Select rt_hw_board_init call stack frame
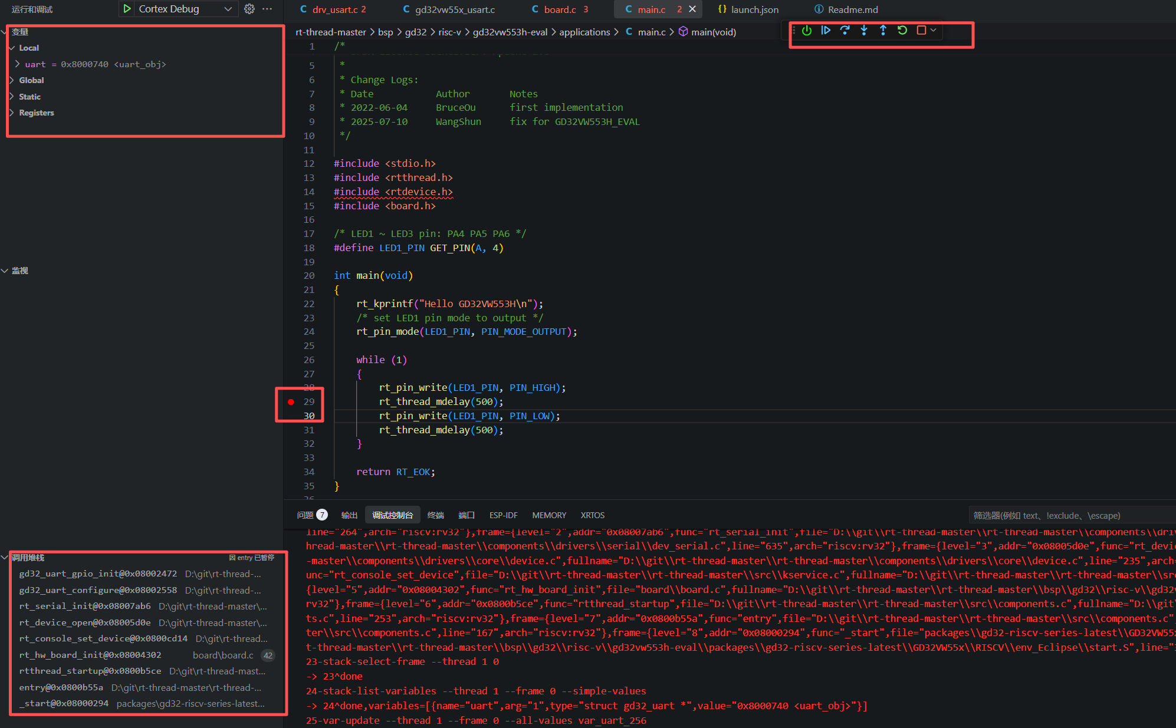Screen dimensions: 1176x728 [90, 655]
